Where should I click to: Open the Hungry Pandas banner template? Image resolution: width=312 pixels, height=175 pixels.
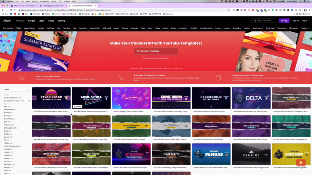point(211,154)
